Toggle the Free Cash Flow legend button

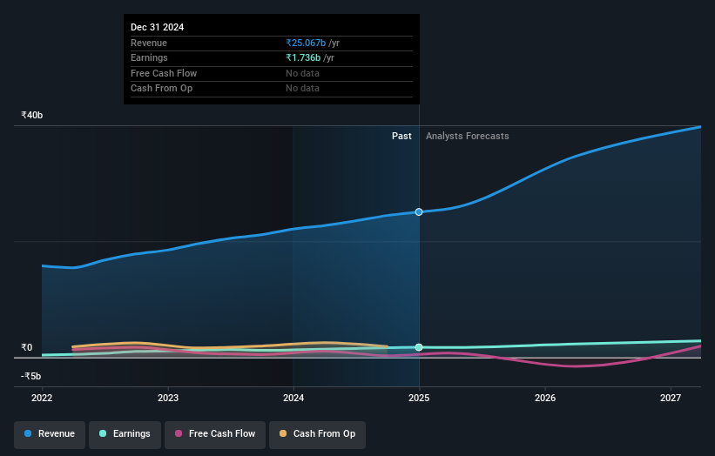pyautogui.click(x=215, y=434)
